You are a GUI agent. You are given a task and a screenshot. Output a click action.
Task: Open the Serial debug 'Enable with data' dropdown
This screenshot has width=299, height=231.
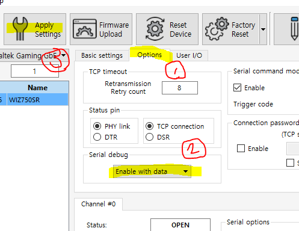[152, 171]
